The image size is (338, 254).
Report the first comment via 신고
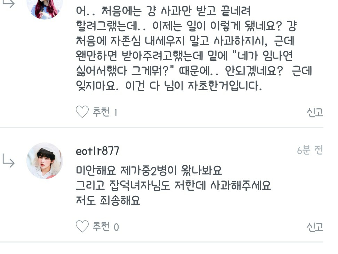tap(315, 112)
